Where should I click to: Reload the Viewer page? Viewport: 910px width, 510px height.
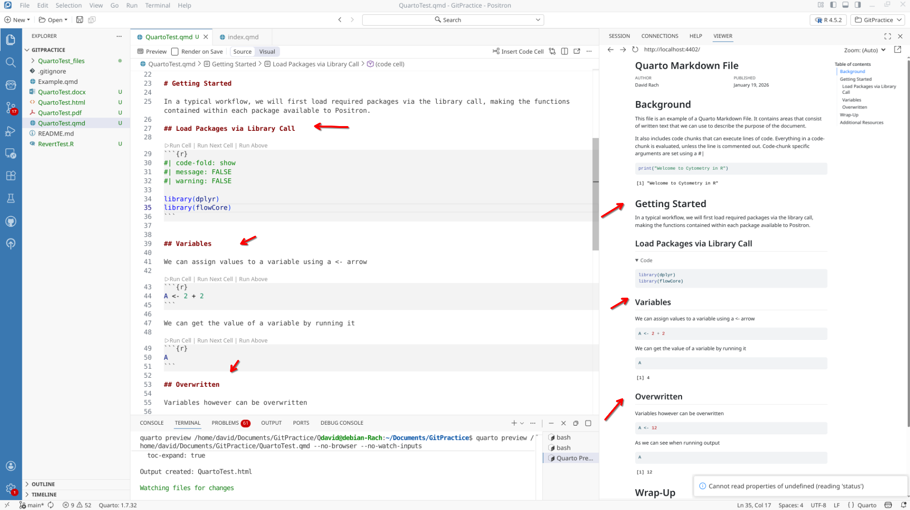(x=635, y=49)
